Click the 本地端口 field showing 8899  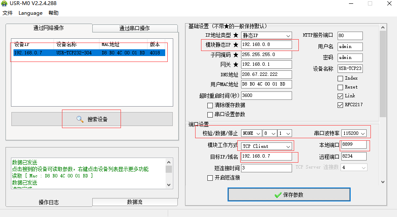click(x=353, y=145)
